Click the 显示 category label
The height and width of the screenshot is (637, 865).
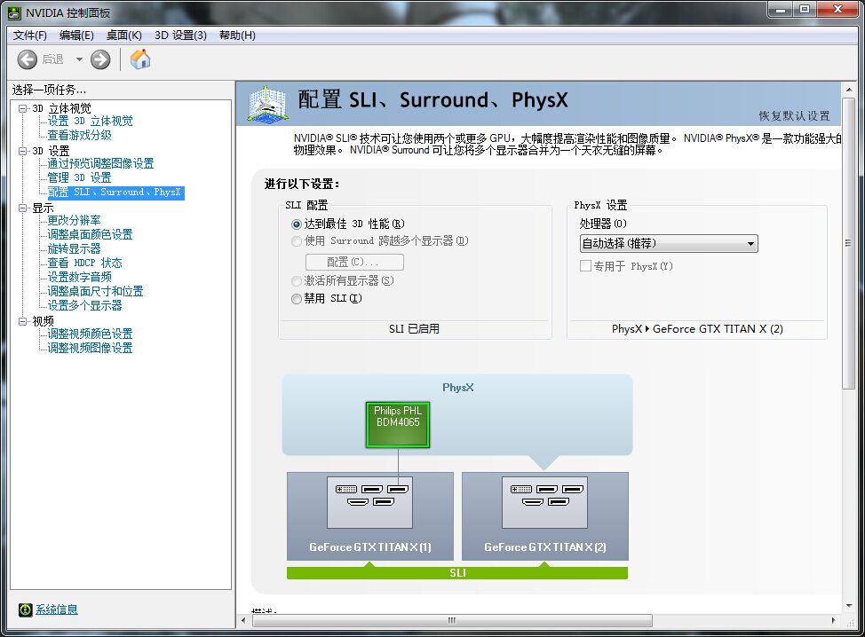[43, 208]
